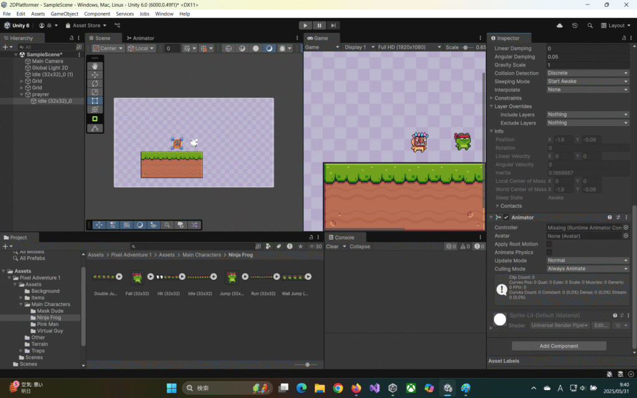The image size is (637, 398).
Task: Open the Culling Mode dropdown
Action: [588, 269]
